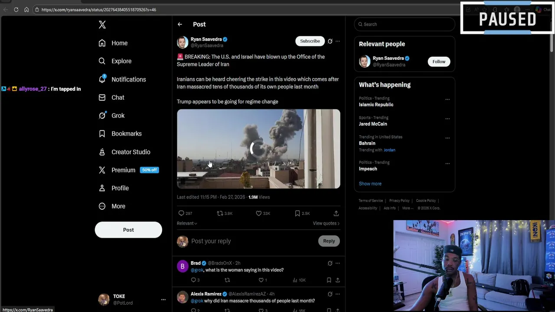
Task: Repost the post with 3.9K reposts
Action: (225, 213)
